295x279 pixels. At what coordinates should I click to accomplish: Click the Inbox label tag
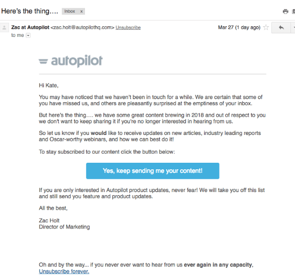click(x=70, y=11)
